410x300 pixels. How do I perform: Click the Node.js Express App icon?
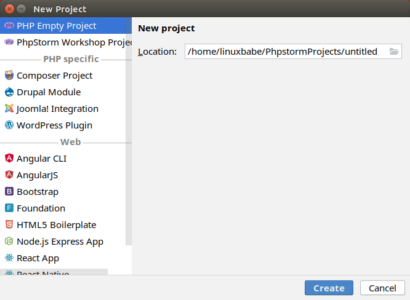tap(9, 242)
